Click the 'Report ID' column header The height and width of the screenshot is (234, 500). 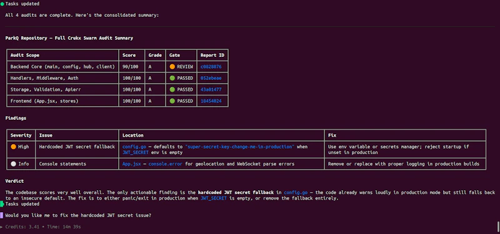pyautogui.click(x=212, y=55)
